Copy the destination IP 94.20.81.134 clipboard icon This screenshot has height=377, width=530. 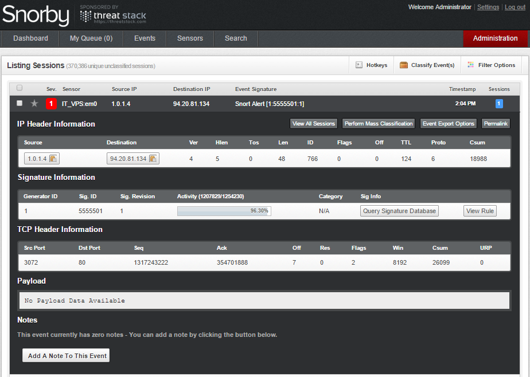click(153, 159)
